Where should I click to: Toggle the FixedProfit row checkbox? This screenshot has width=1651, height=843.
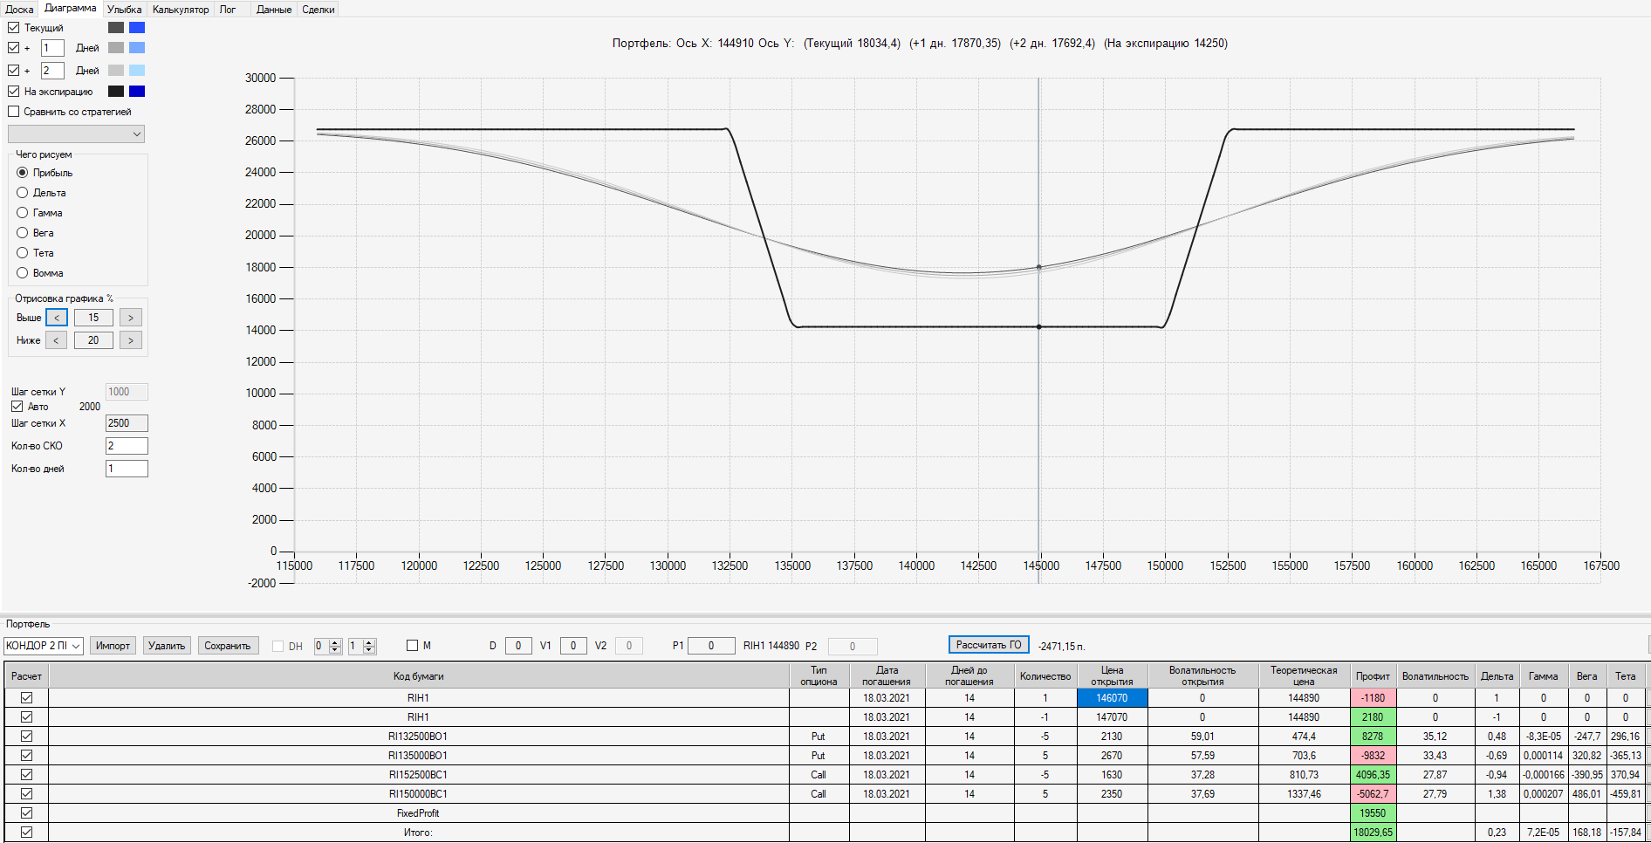click(26, 813)
